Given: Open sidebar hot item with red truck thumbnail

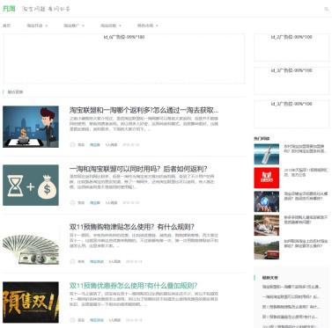Looking at the screenshot, I should 267,249.
